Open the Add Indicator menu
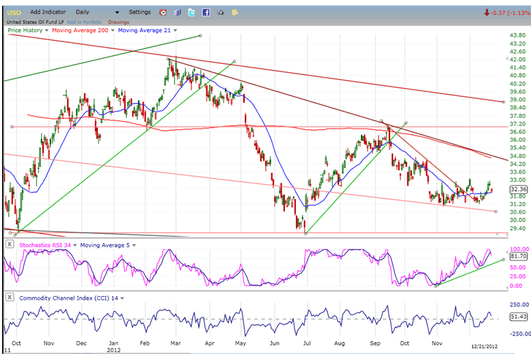Image resolution: width=531 pixels, height=358 pixels. click(x=49, y=12)
